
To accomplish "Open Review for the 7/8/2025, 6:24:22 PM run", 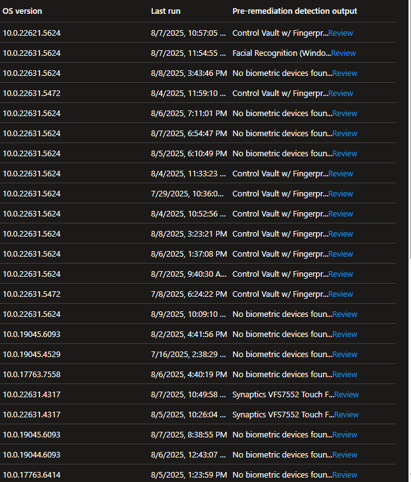I will [x=341, y=294].
